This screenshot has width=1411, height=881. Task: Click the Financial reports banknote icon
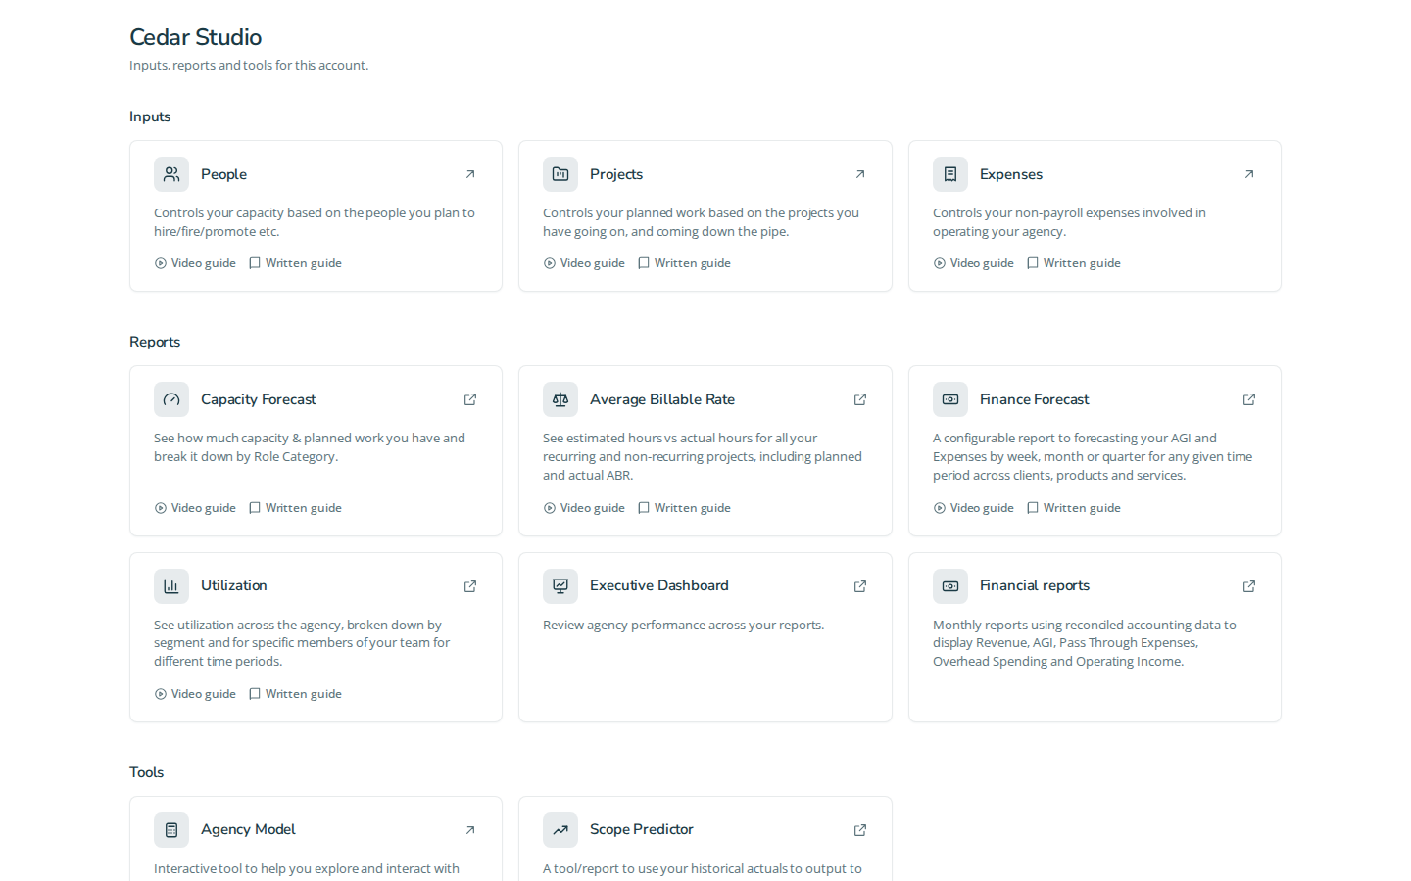(950, 586)
